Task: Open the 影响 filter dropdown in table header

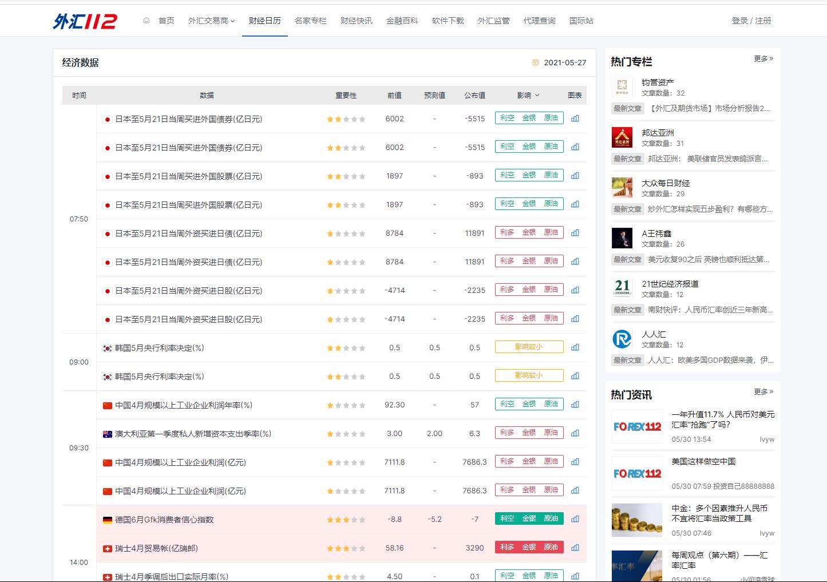Action: click(x=528, y=96)
